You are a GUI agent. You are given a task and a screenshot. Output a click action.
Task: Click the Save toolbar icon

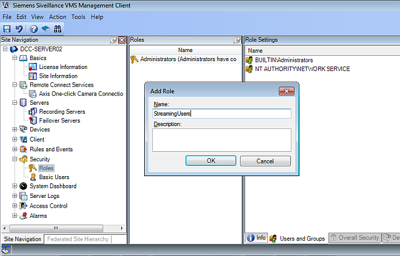pyautogui.click(x=7, y=28)
